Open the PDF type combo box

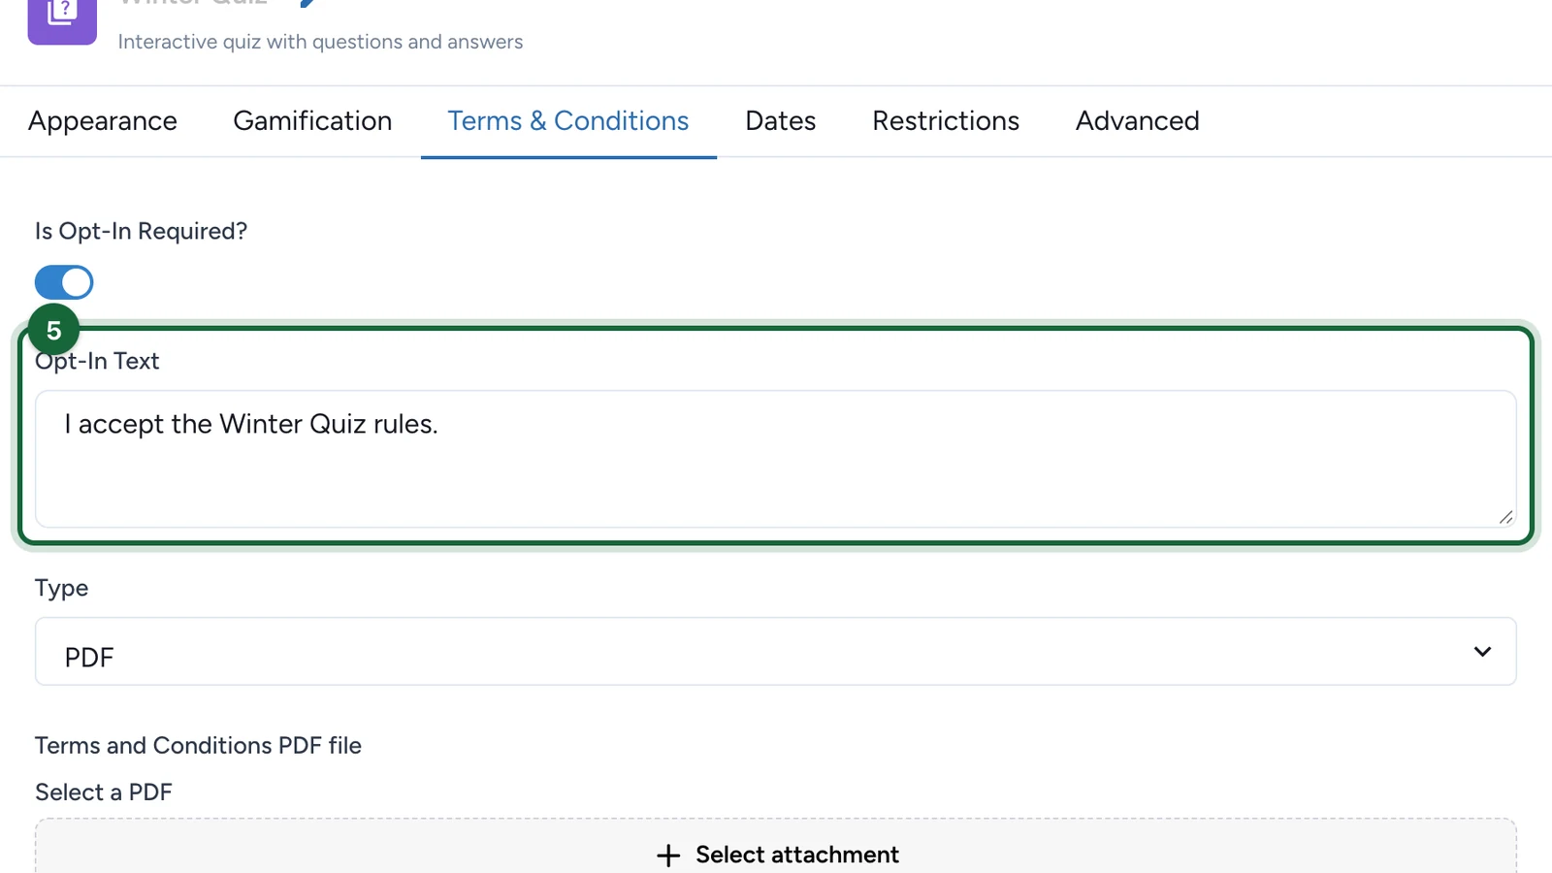(775, 652)
